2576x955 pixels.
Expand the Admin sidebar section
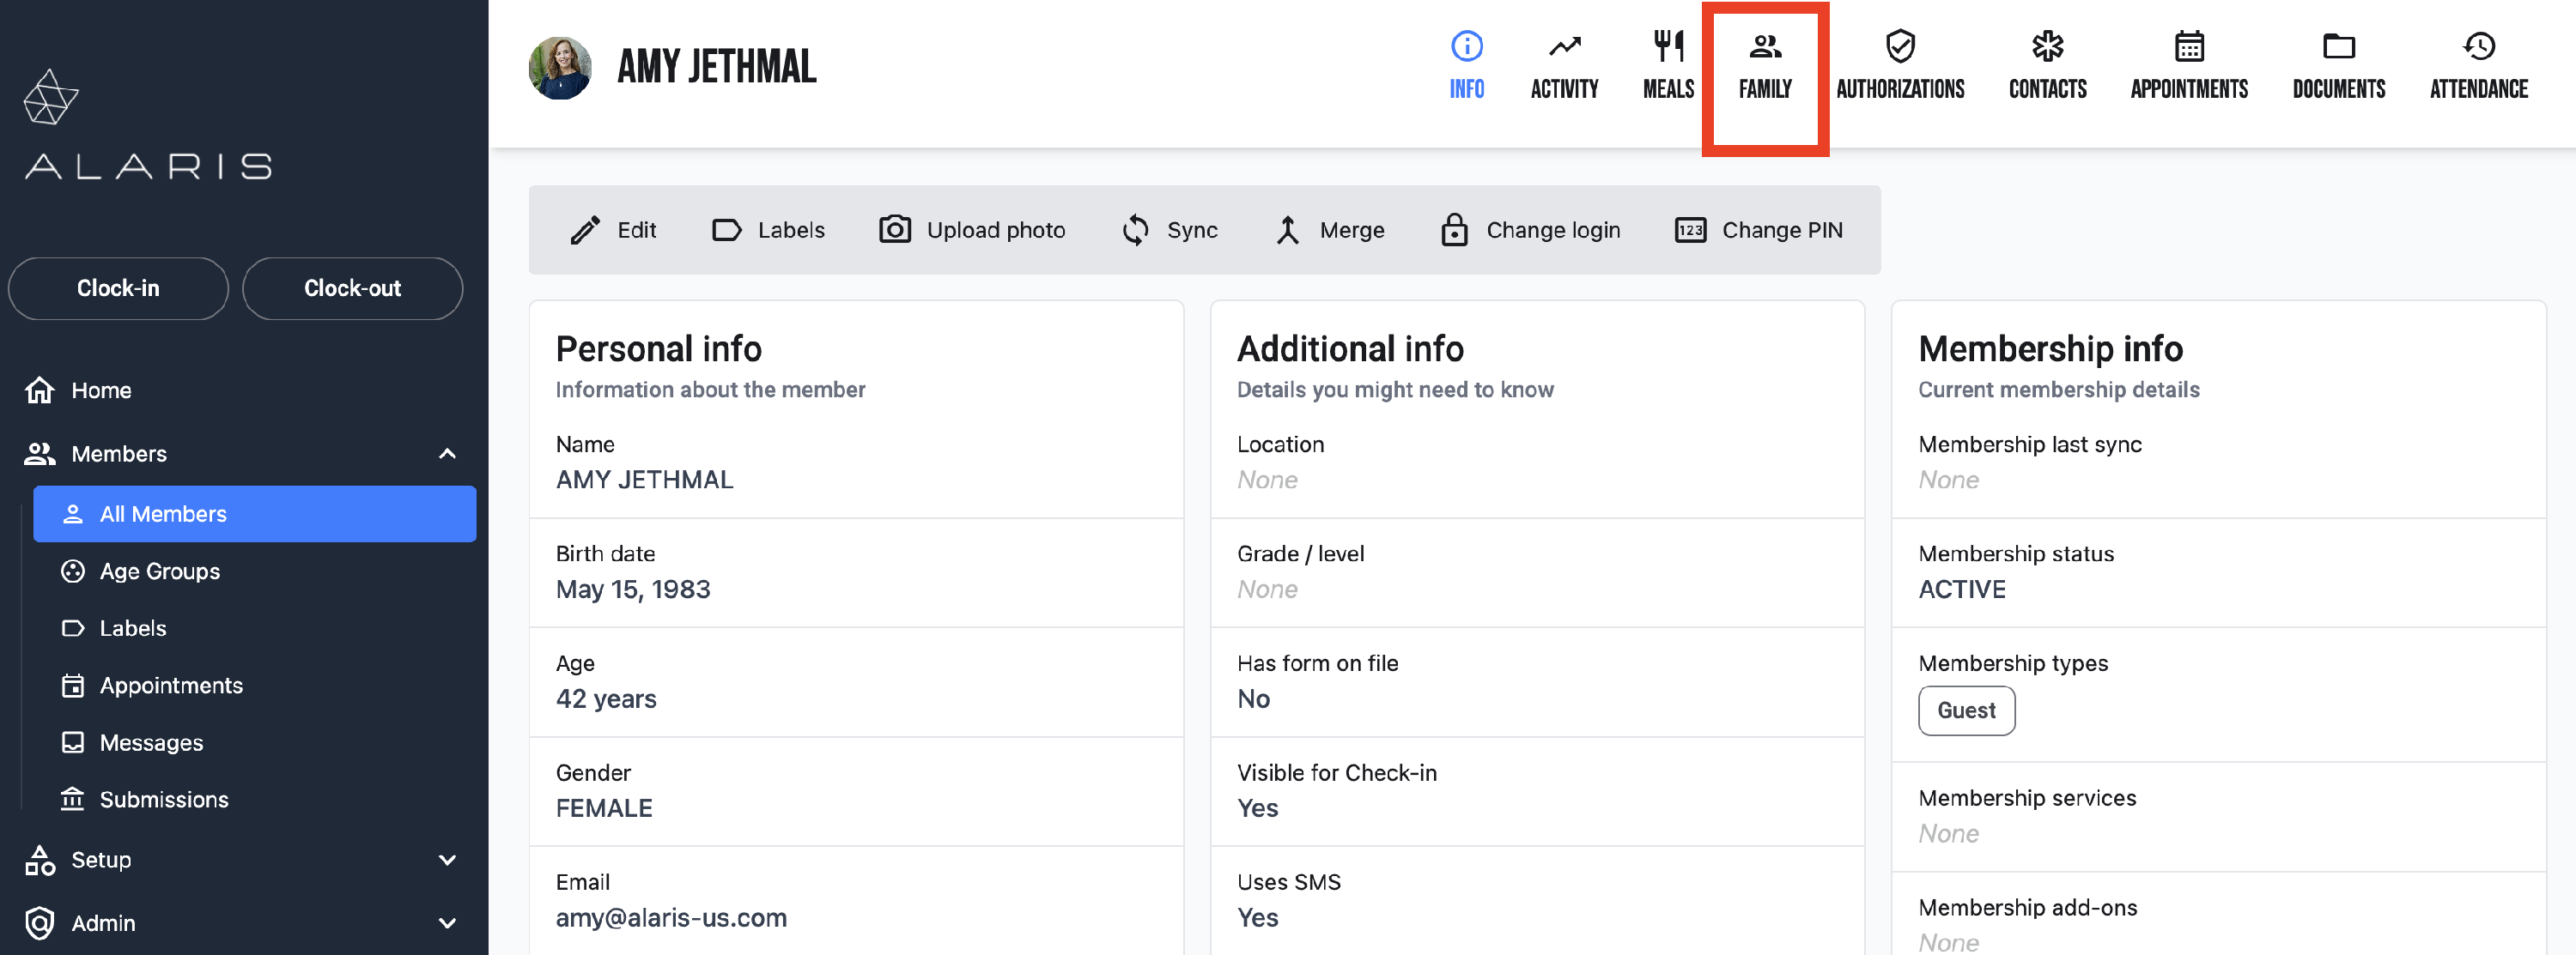coord(447,923)
